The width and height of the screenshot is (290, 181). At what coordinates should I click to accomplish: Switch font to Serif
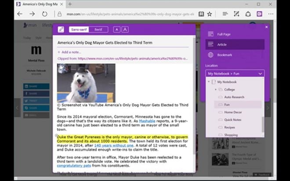click(98, 29)
